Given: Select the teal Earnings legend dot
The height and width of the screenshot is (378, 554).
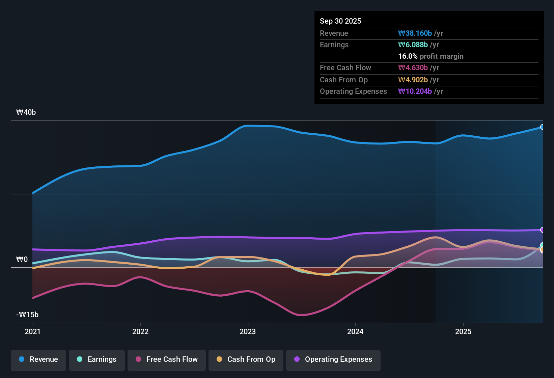Looking at the screenshot, I should [80, 359].
